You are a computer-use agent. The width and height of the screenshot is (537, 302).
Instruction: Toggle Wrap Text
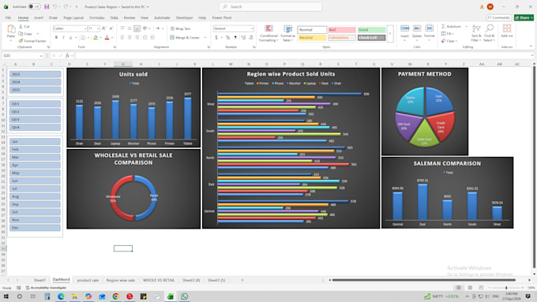[181, 28]
